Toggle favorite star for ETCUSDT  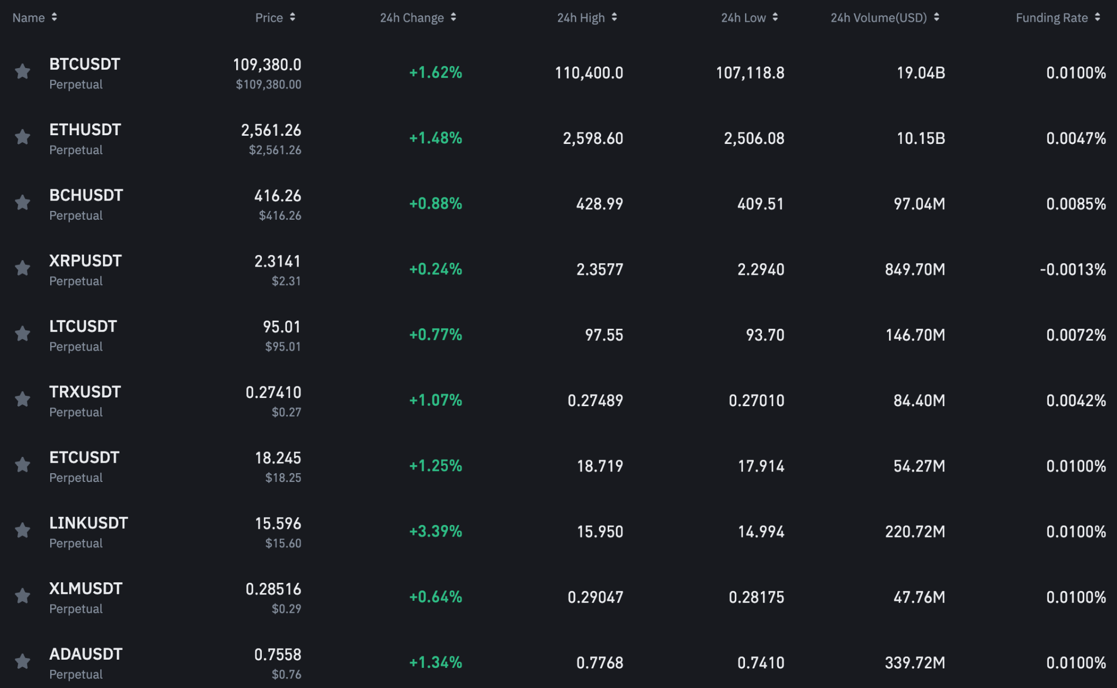tap(22, 465)
